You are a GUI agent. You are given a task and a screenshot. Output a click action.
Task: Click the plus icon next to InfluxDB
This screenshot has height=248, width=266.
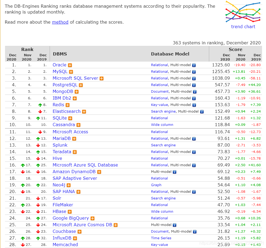75,238
